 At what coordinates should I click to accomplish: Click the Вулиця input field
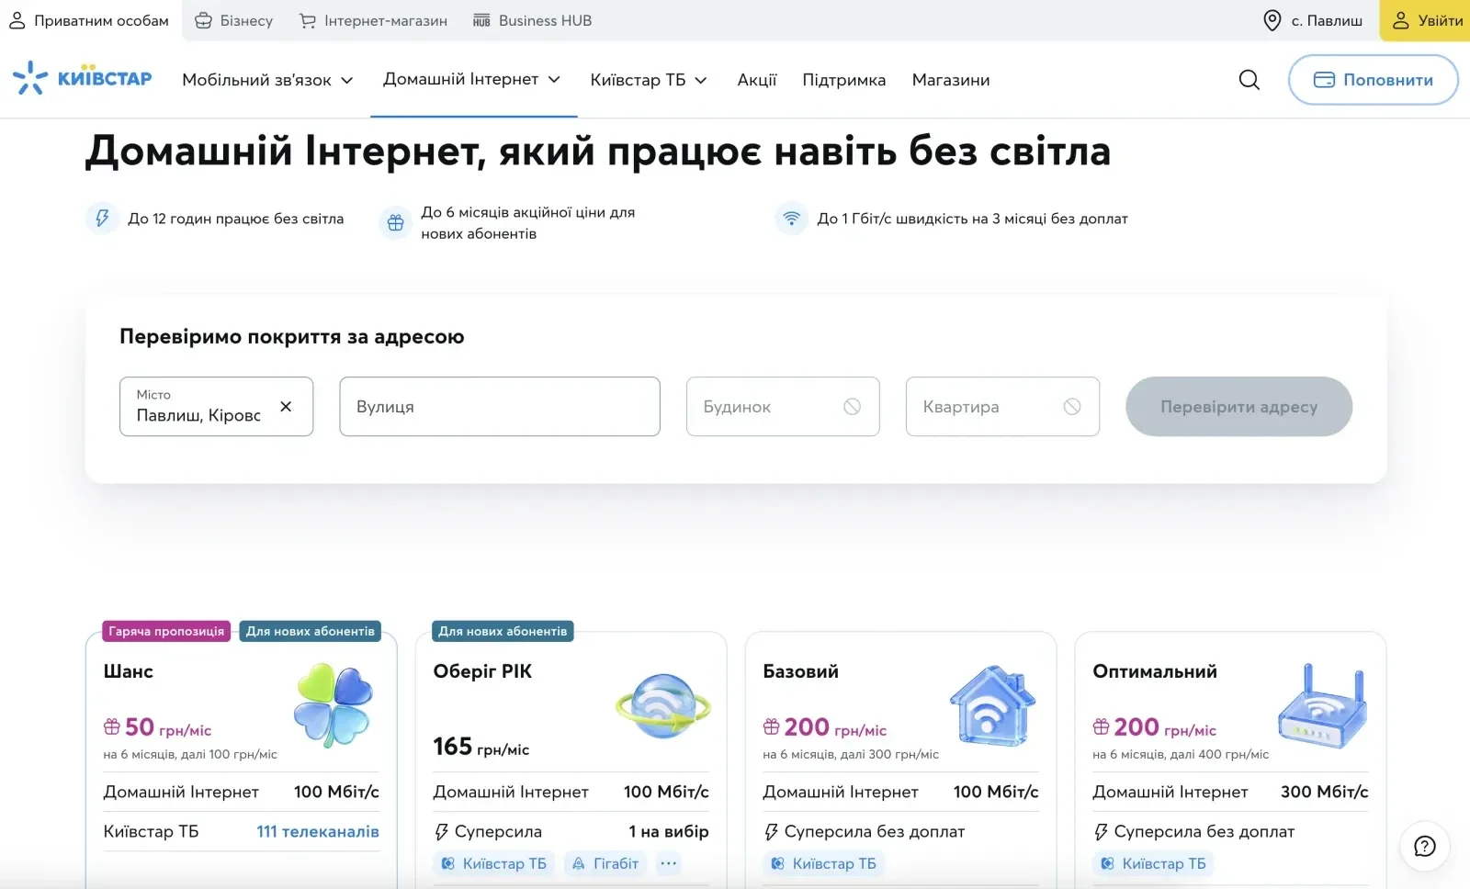[x=500, y=406]
